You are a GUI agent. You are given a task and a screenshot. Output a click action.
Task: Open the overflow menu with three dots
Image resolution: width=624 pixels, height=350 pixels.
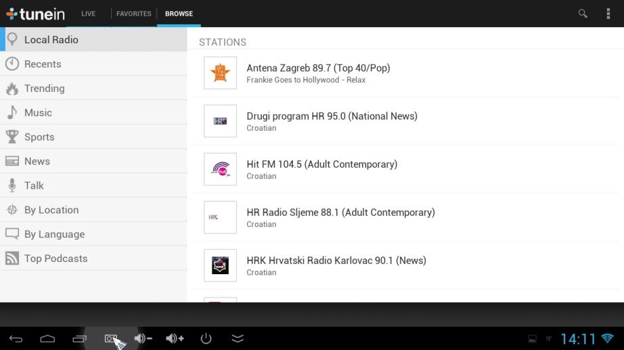tap(608, 14)
